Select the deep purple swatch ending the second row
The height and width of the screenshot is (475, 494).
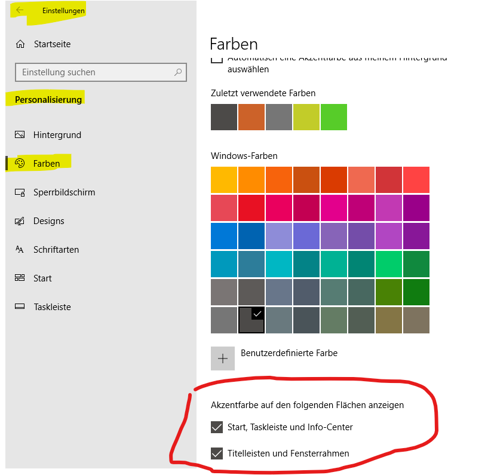pyautogui.click(x=416, y=208)
